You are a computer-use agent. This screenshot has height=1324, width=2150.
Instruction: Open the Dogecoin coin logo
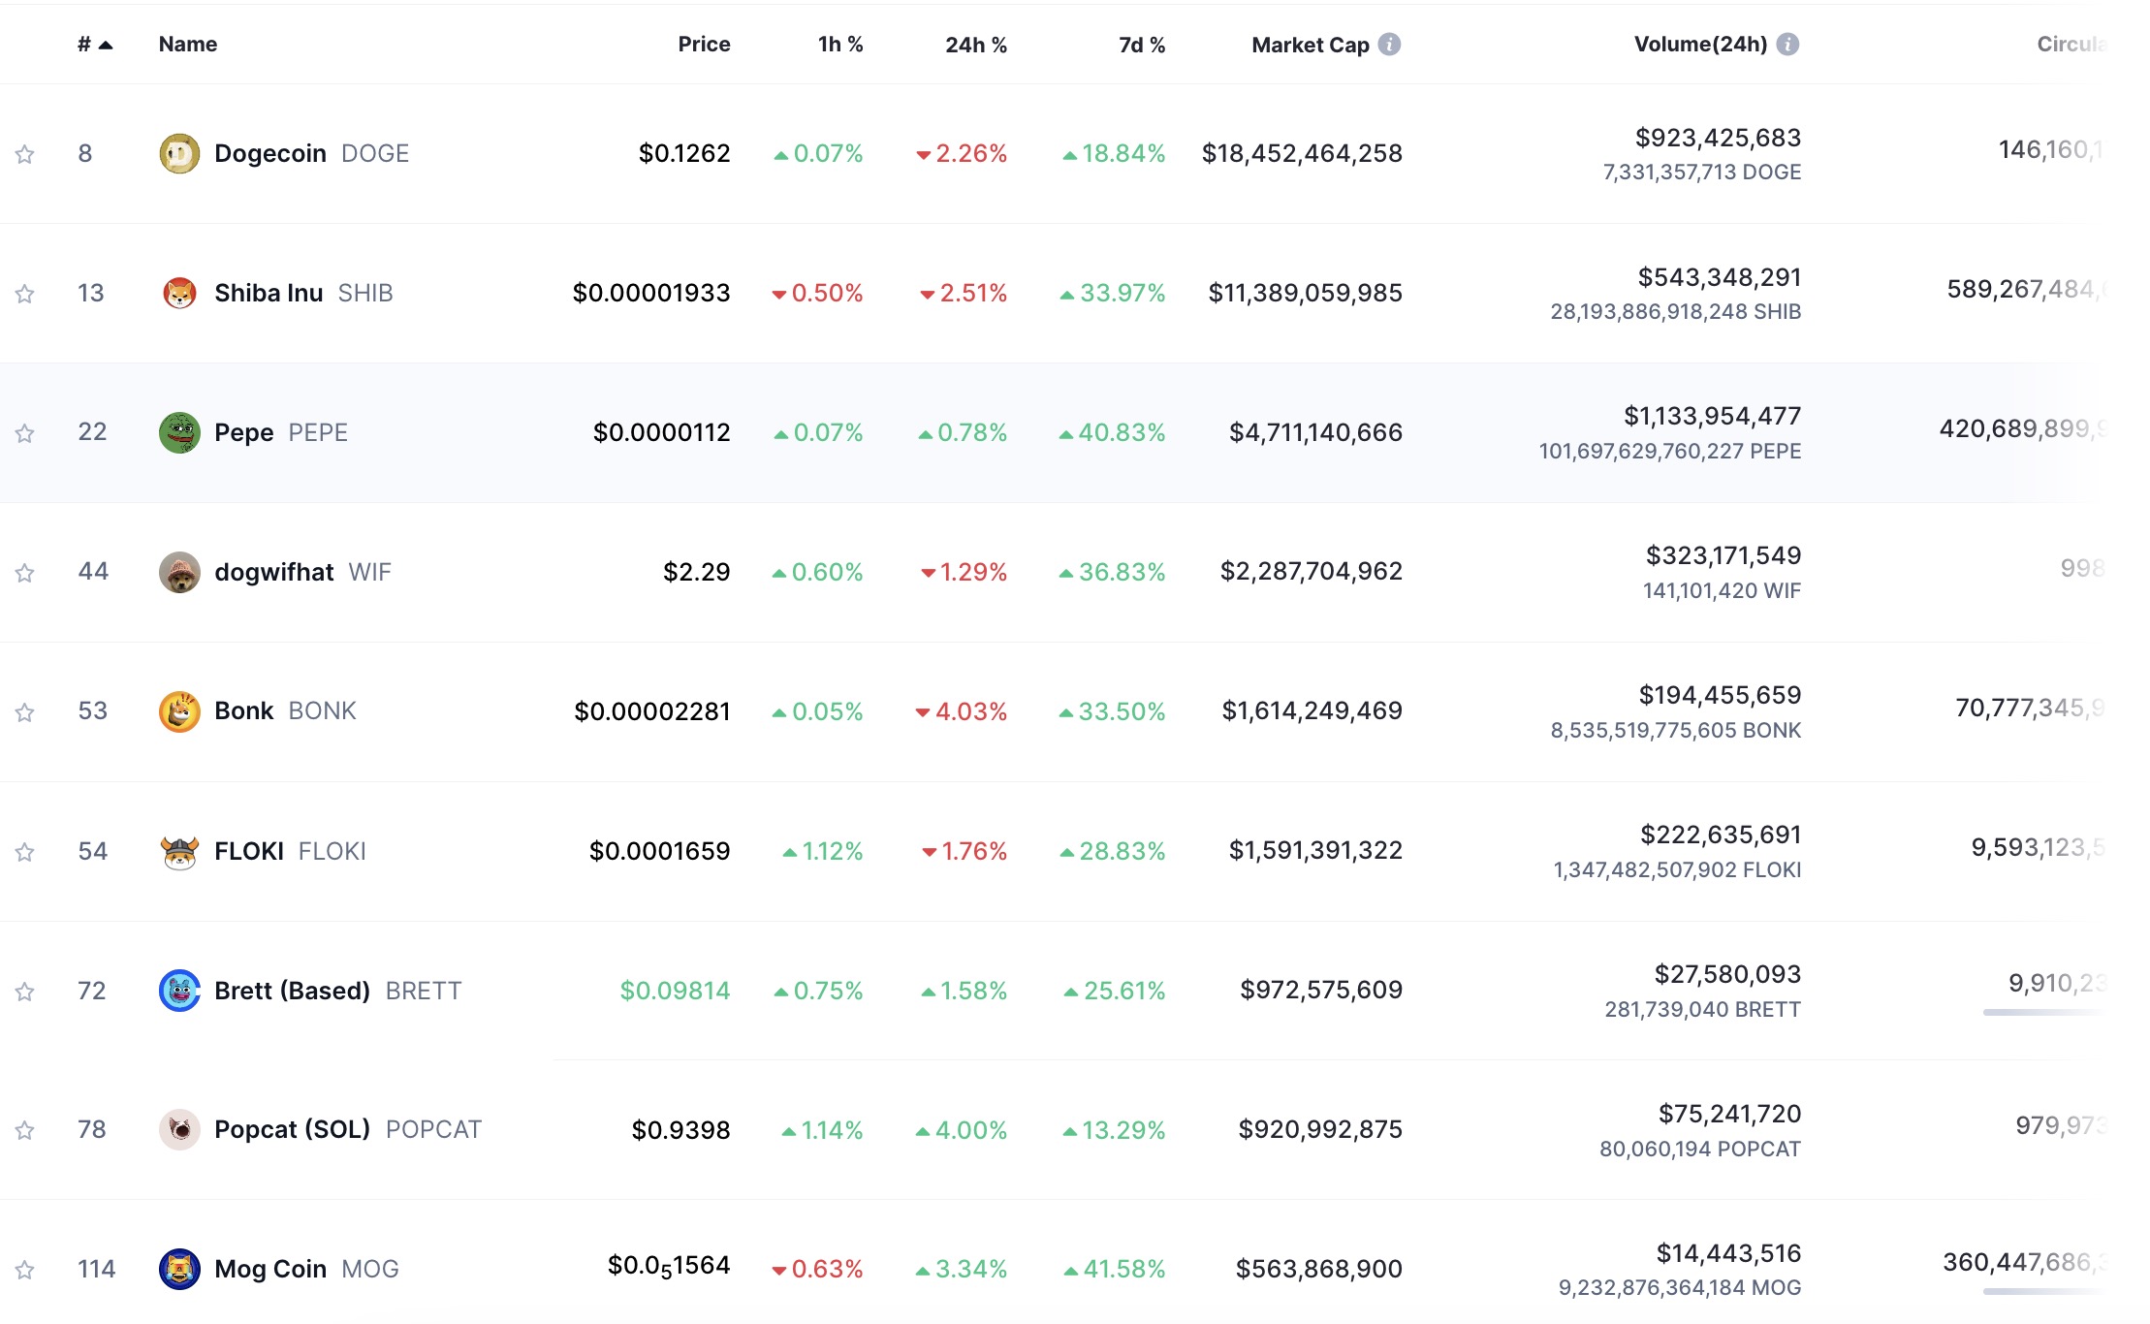coord(179,153)
